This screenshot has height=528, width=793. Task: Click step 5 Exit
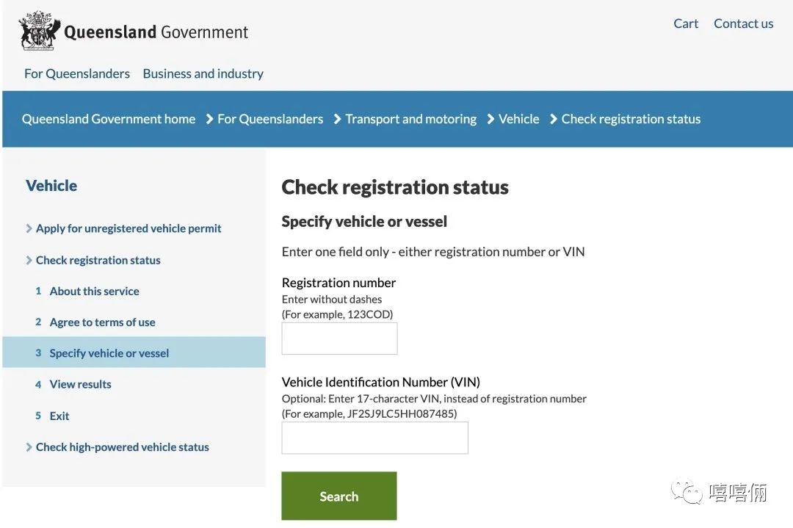[x=59, y=416]
